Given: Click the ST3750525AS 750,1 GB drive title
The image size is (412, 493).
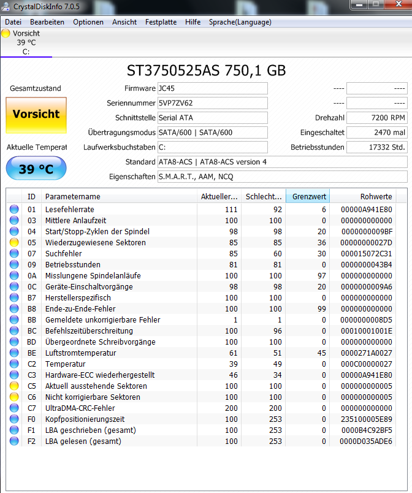Looking at the screenshot, I should pos(206,71).
